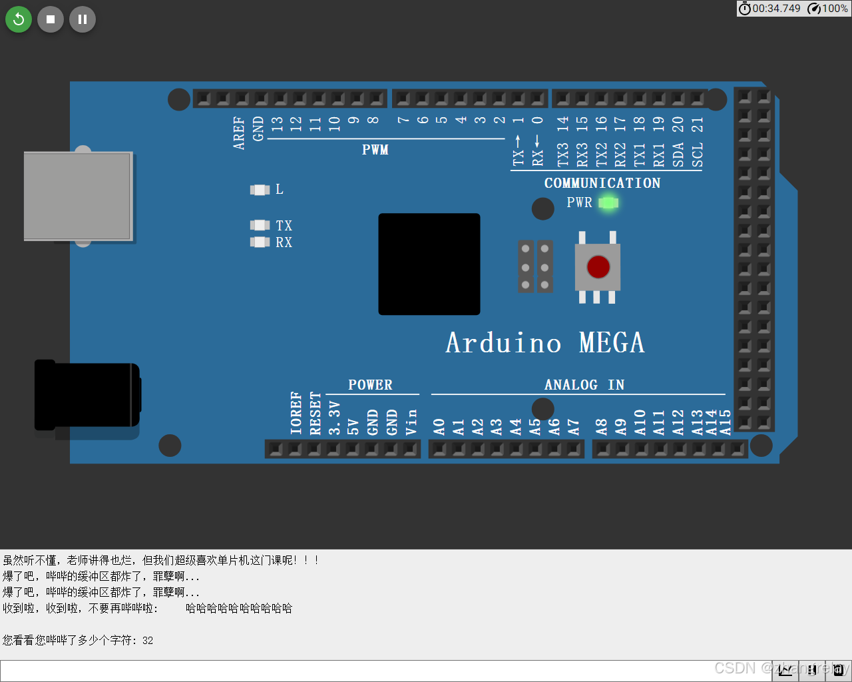Click the A8 analog pin socket
852x682 pixels.
[603, 450]
